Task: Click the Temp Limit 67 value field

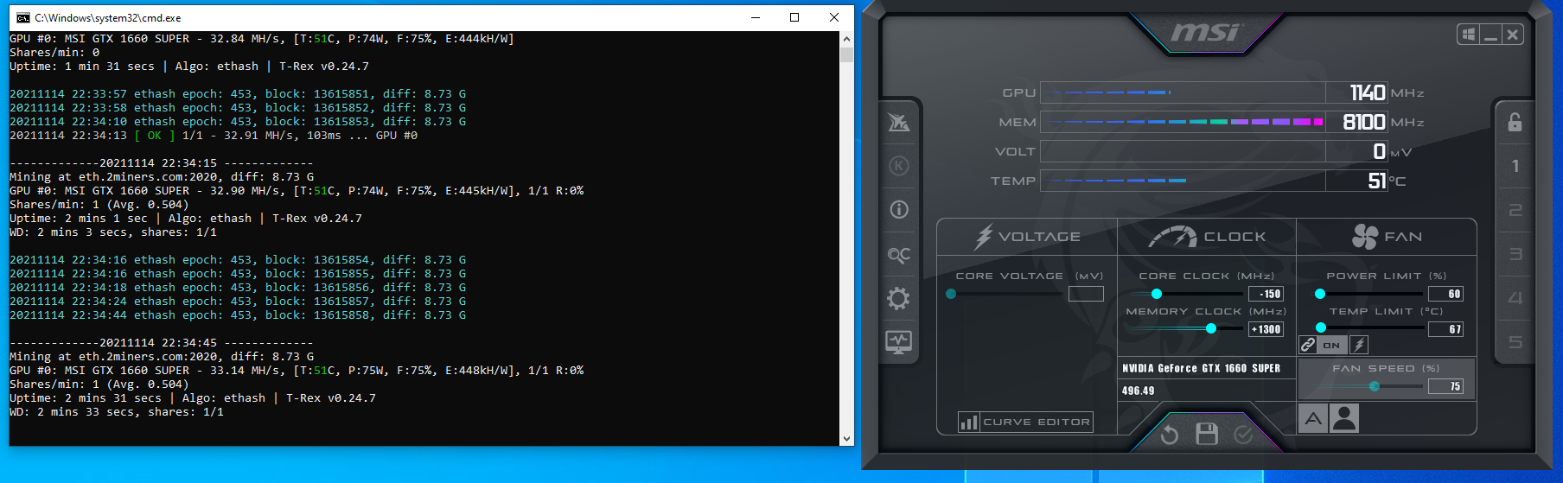Action: point(1446,329)
